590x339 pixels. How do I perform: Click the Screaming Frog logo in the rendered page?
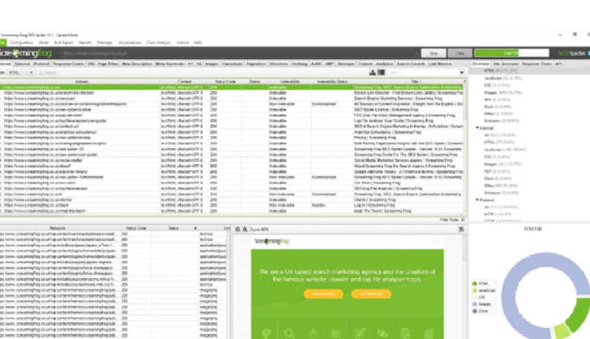pyautogui.click(x=272, y=242)
